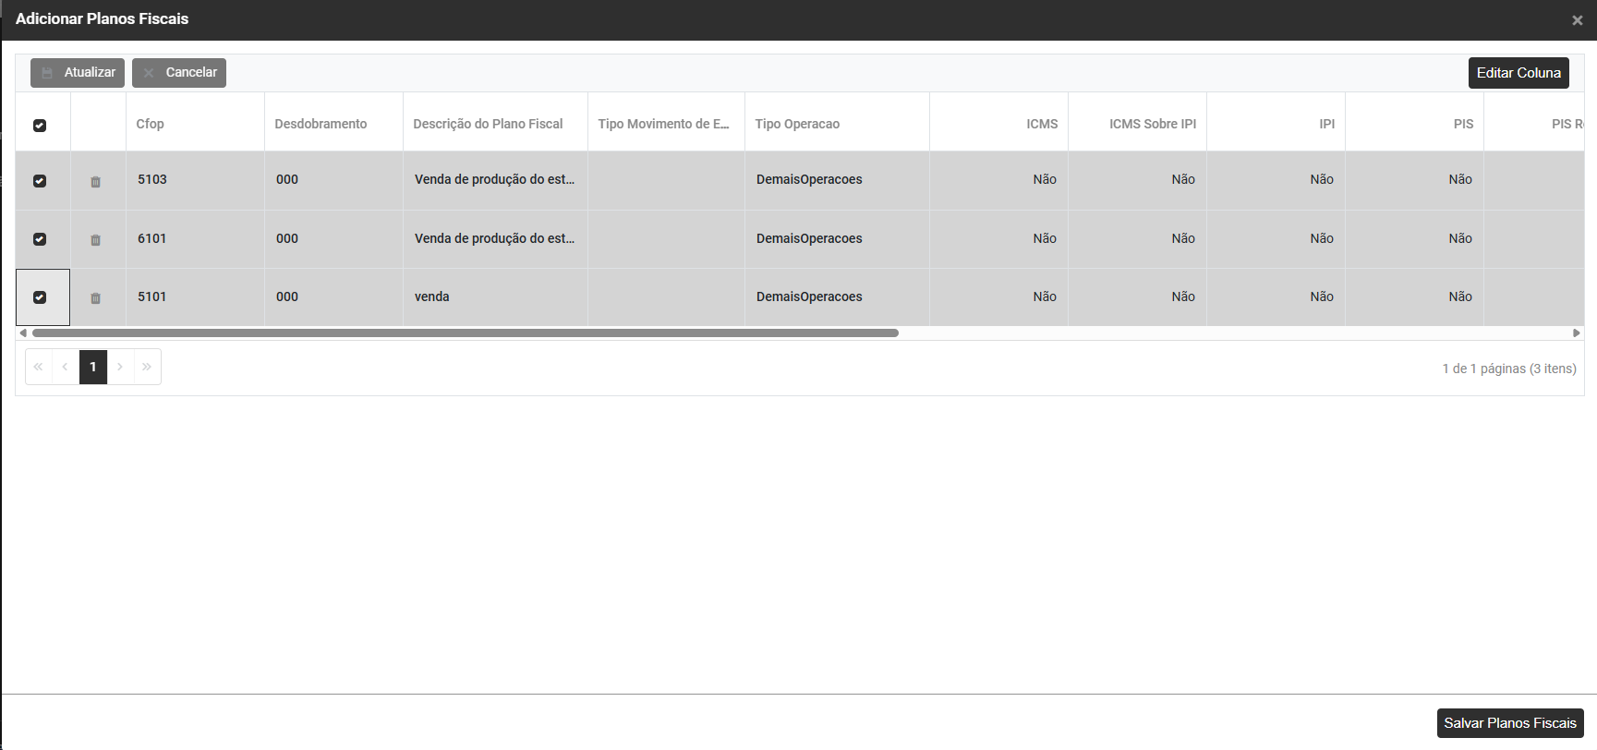Select page 1 in the pagination
This screenshot has height=750, width=1597.
pos(93,367)
